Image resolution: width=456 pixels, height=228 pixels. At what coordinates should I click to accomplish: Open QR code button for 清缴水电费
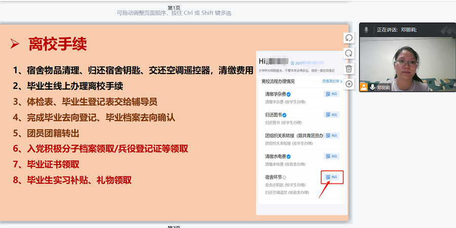tap(332, 156)
